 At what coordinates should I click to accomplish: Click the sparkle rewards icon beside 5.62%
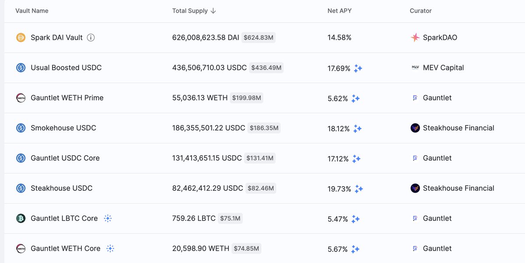pos(356,98)
